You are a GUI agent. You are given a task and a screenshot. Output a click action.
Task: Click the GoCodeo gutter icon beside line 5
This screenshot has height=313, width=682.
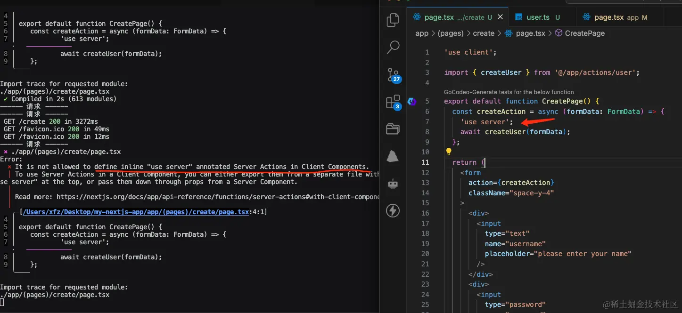click(412, 101)
